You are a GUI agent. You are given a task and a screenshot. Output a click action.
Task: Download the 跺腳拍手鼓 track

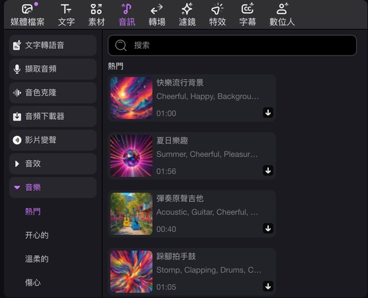pyautogui.click(x=268, y=286)
